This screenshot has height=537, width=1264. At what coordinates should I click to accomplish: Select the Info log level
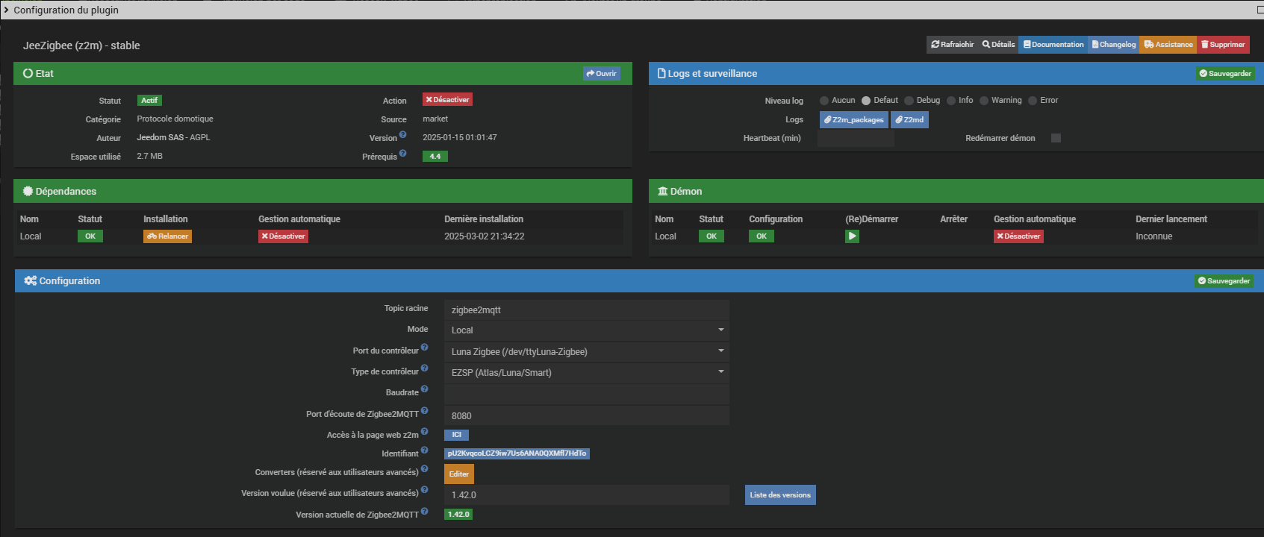pyautogui.click(x=951, y=101)
